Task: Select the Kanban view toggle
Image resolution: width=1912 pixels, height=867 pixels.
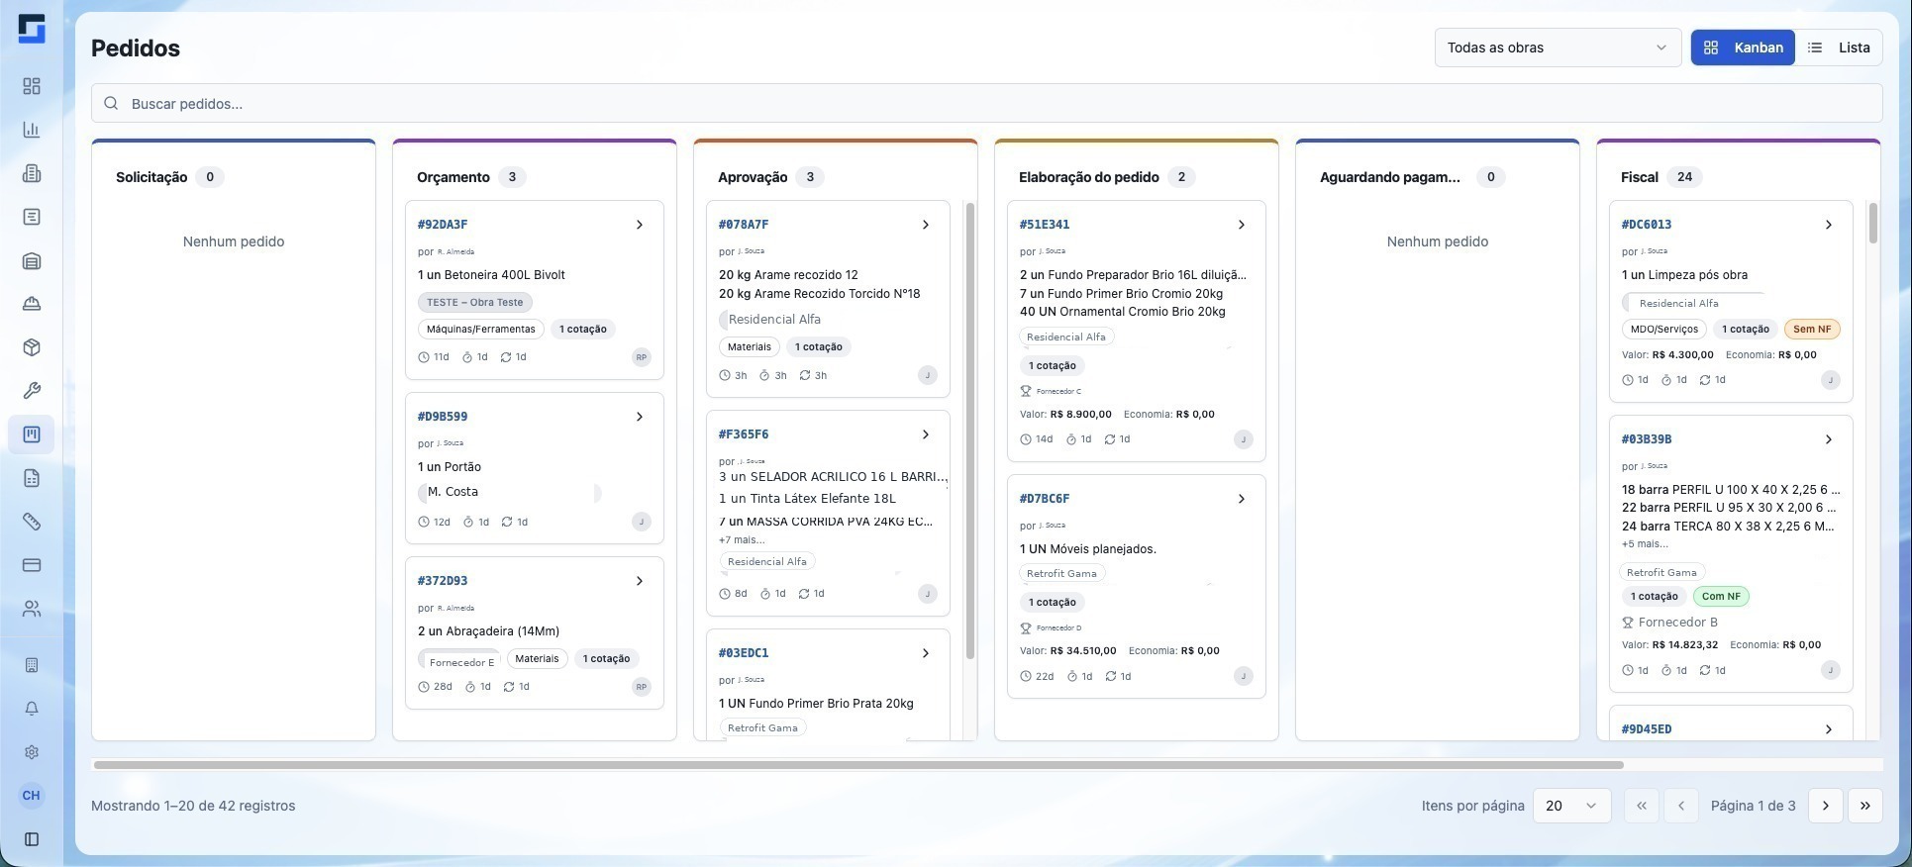Action: tap(1743, 48)
